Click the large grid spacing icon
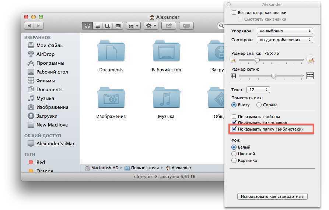Screen dimensions: 329x210 [310, 76]
